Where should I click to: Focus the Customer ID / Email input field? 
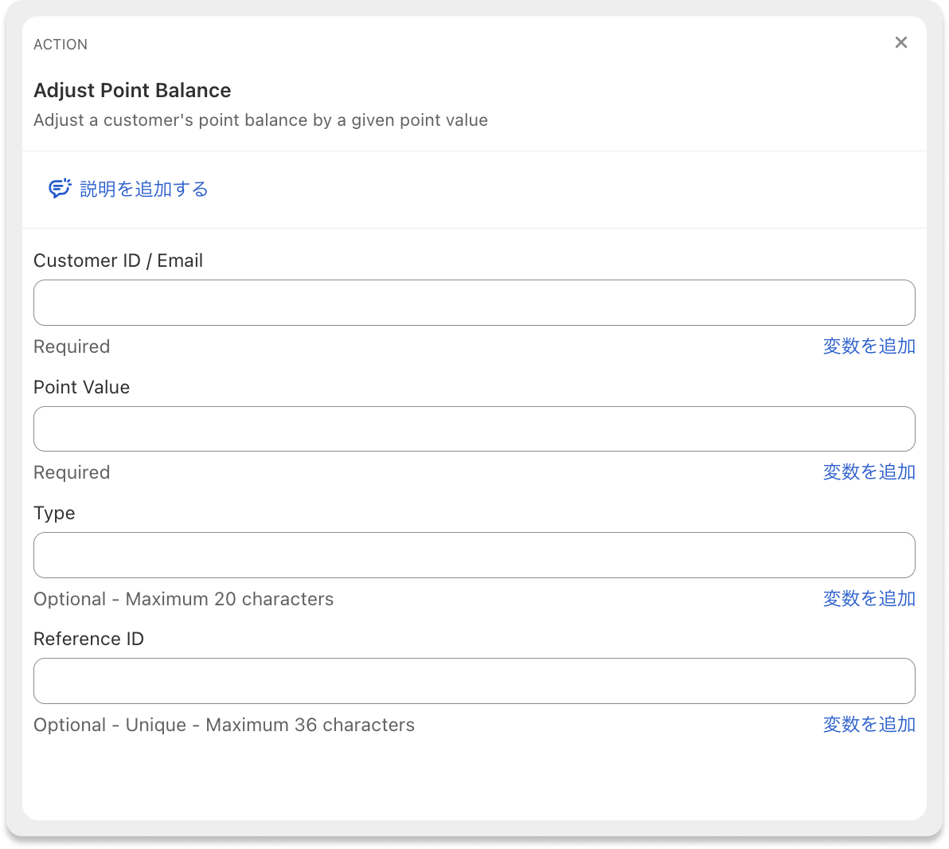[x=474, y=303]
